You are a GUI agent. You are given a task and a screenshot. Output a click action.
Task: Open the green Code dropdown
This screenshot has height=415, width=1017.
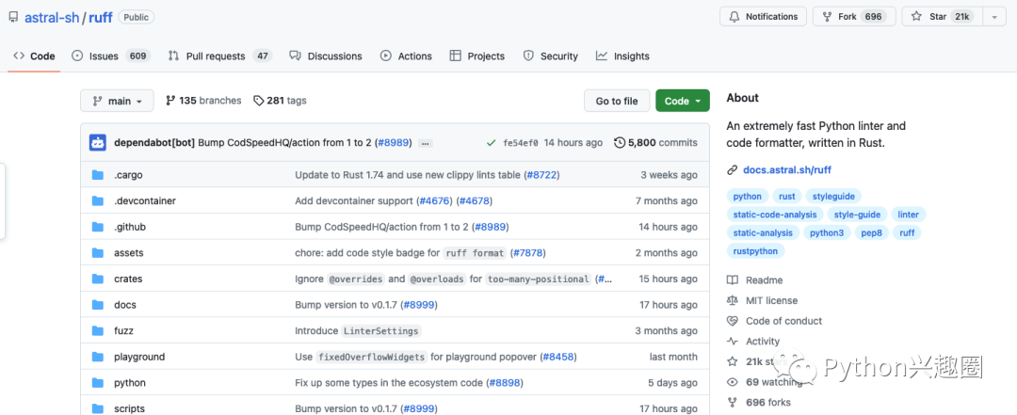(x=682, y=101)
